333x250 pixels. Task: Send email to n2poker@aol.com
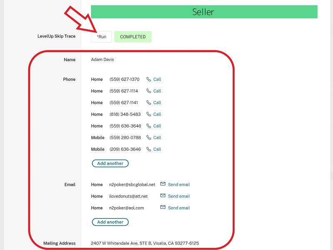179,208
